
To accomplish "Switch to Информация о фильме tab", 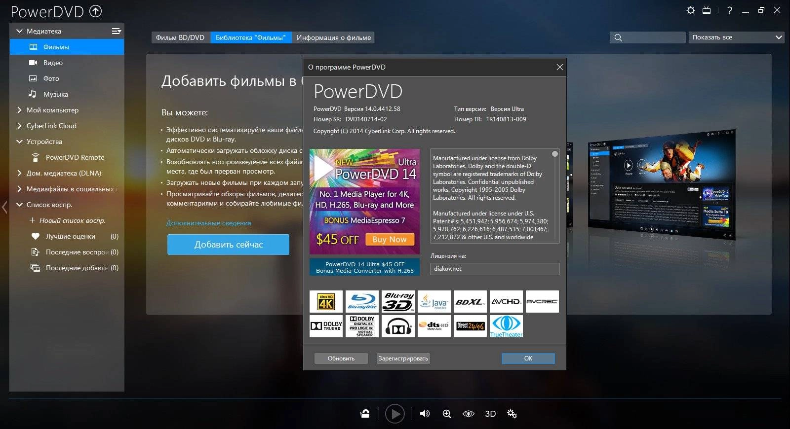I will click(333, 37).
